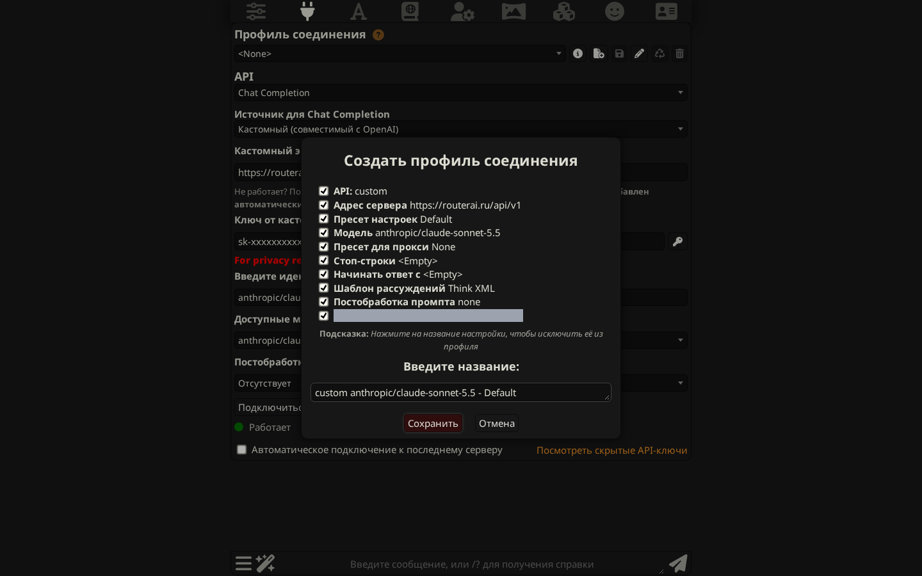The image size is (922, 576).
Task: Open the extensions cubes icon
Action: point(564,11)
